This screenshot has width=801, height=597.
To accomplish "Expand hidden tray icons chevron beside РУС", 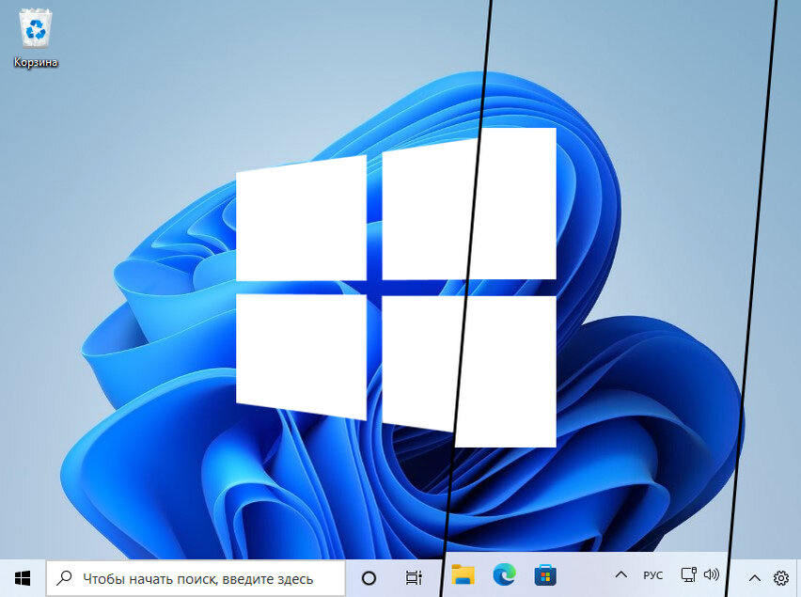I will coord(620,575).
